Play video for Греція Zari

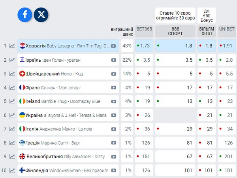114,143
